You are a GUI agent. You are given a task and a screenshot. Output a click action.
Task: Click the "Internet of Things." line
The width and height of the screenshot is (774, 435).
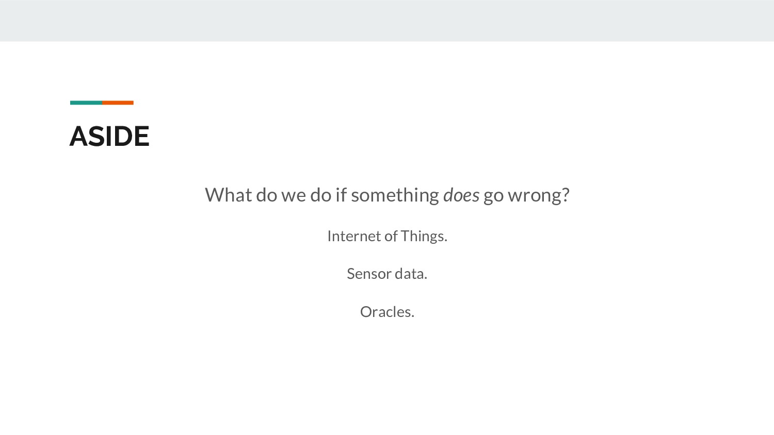tap(387, 236)
